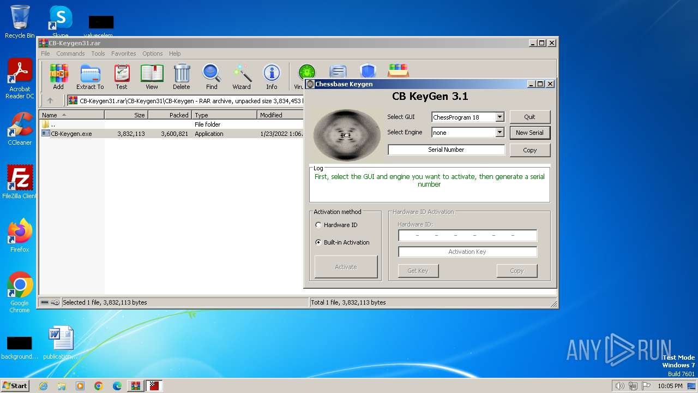Viewport: 698px width, 393px height.
Task: Select the Hardware ID radio button
Action: [x=318, y=225]
